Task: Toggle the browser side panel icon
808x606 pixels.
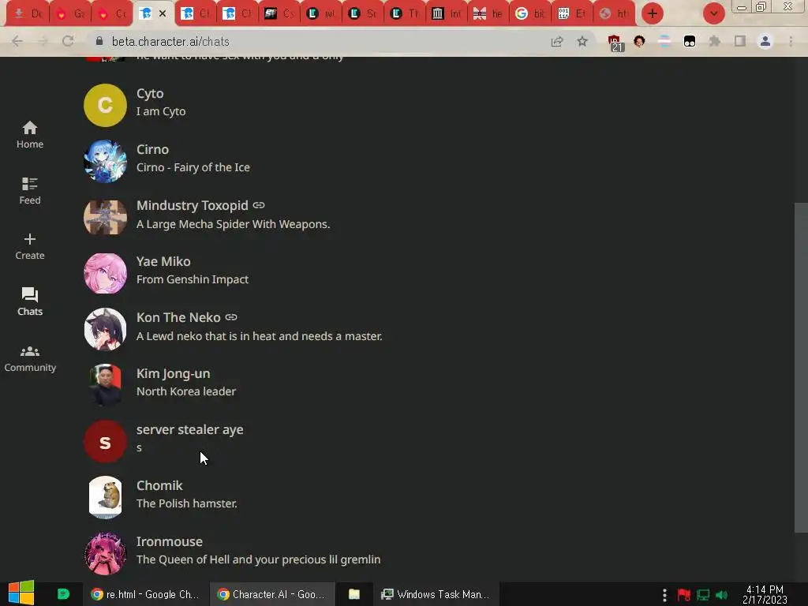Action: pos(740,41)
